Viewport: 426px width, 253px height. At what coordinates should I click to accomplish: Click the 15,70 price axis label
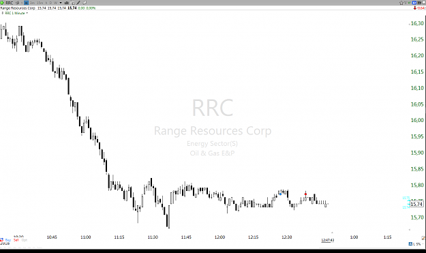(417, 218)
